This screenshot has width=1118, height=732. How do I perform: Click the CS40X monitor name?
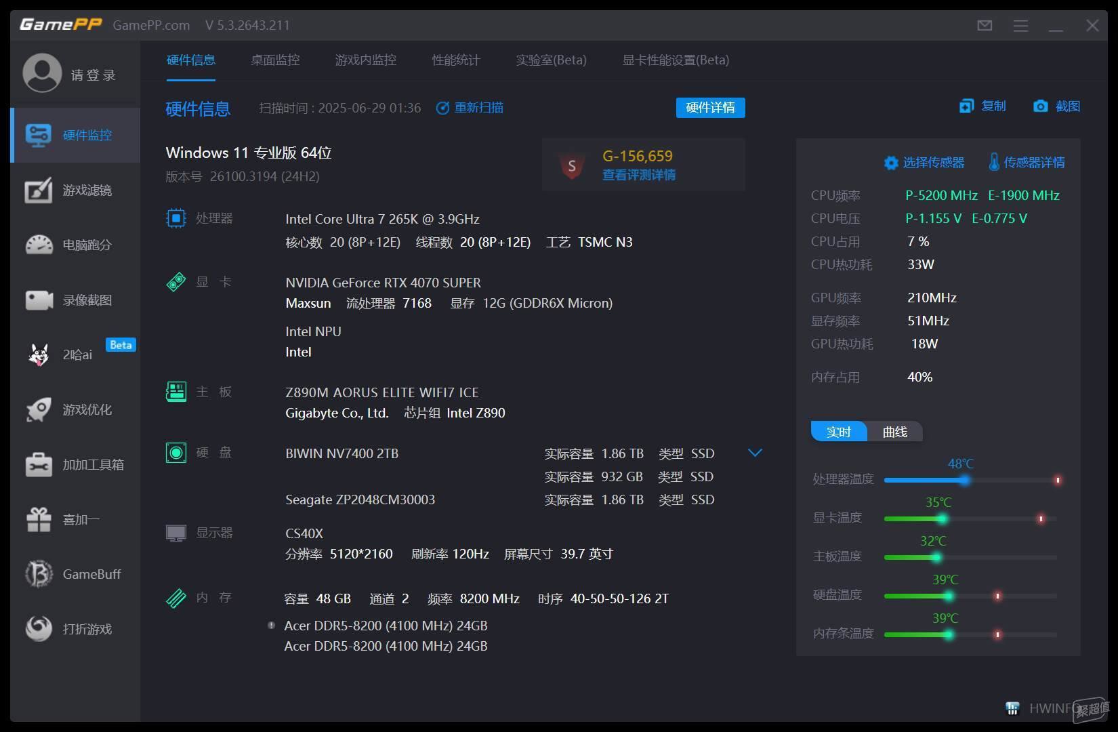click(304, 533)
